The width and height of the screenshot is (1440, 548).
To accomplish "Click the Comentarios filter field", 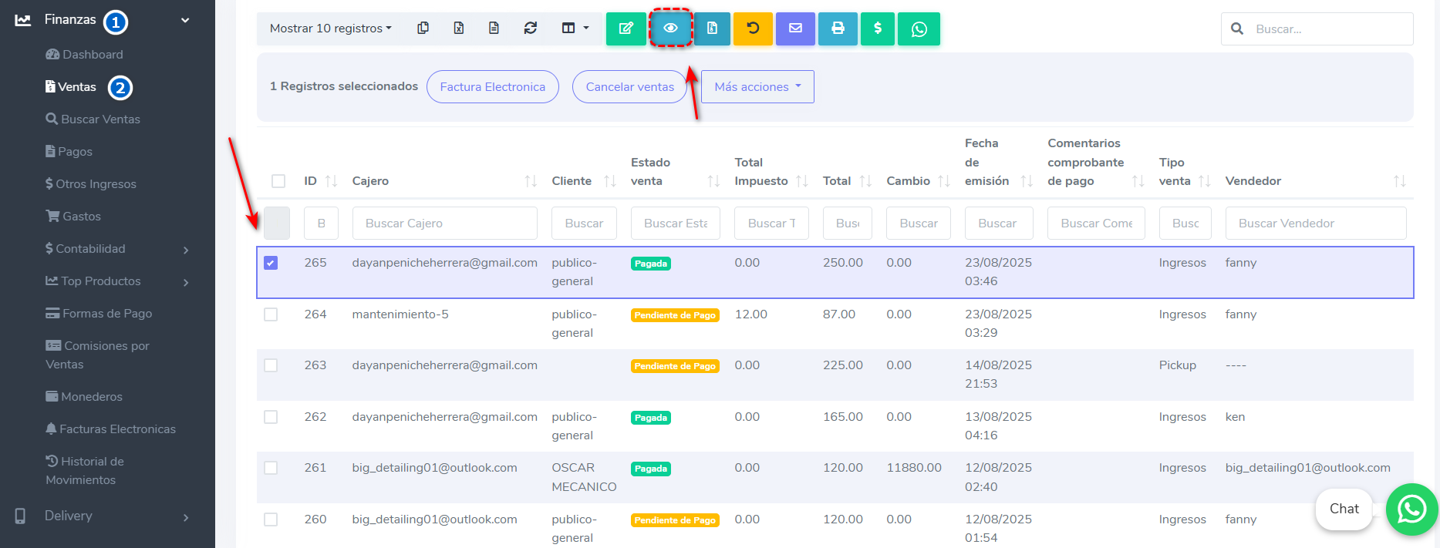I will coord(1097,224).
